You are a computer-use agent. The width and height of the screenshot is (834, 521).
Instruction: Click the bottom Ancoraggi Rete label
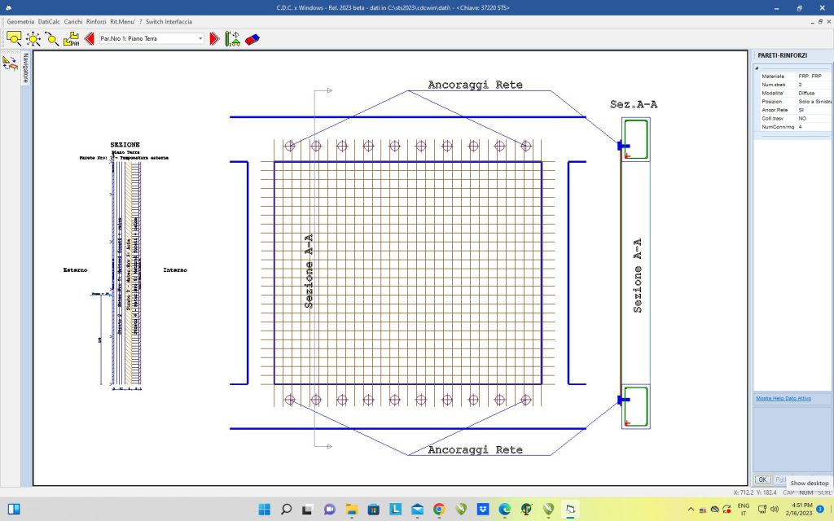[475, 449]
